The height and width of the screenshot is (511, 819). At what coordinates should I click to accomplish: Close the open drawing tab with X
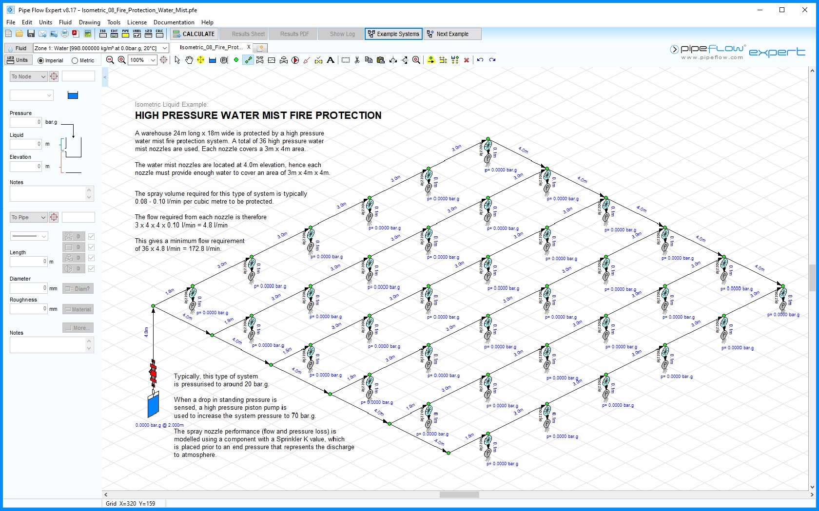[x=249, y=47]
